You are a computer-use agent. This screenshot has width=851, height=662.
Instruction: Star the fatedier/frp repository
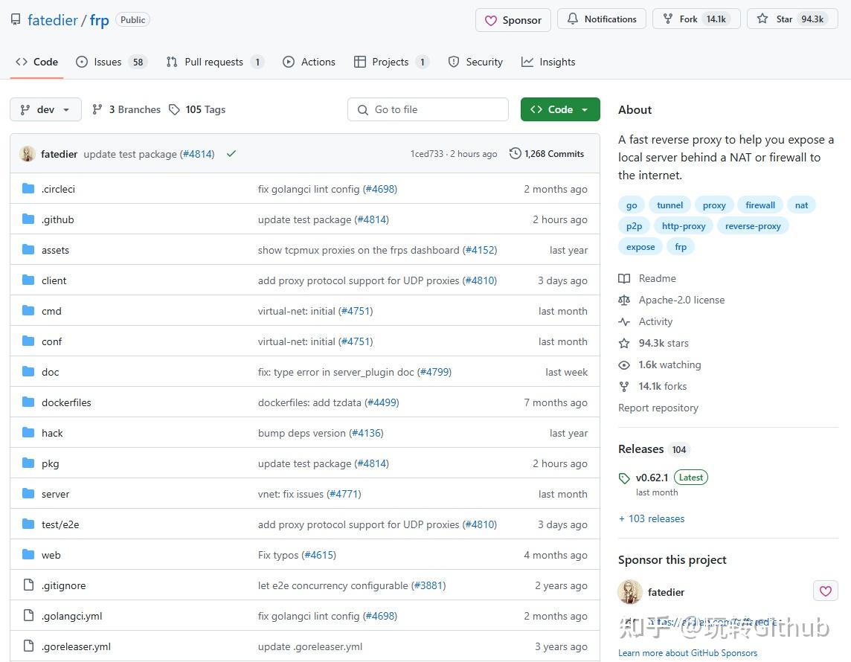point(791,19)
